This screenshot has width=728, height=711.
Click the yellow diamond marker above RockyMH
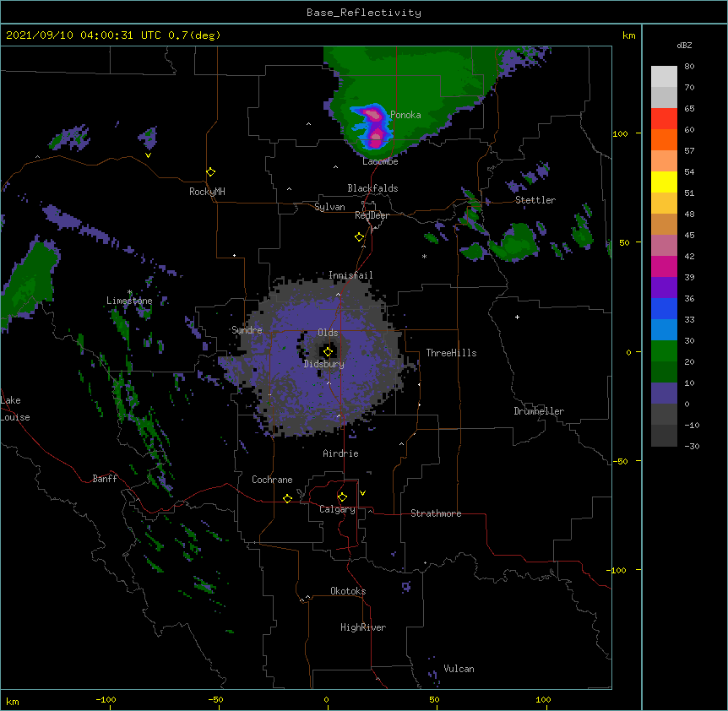click(211, 172)
